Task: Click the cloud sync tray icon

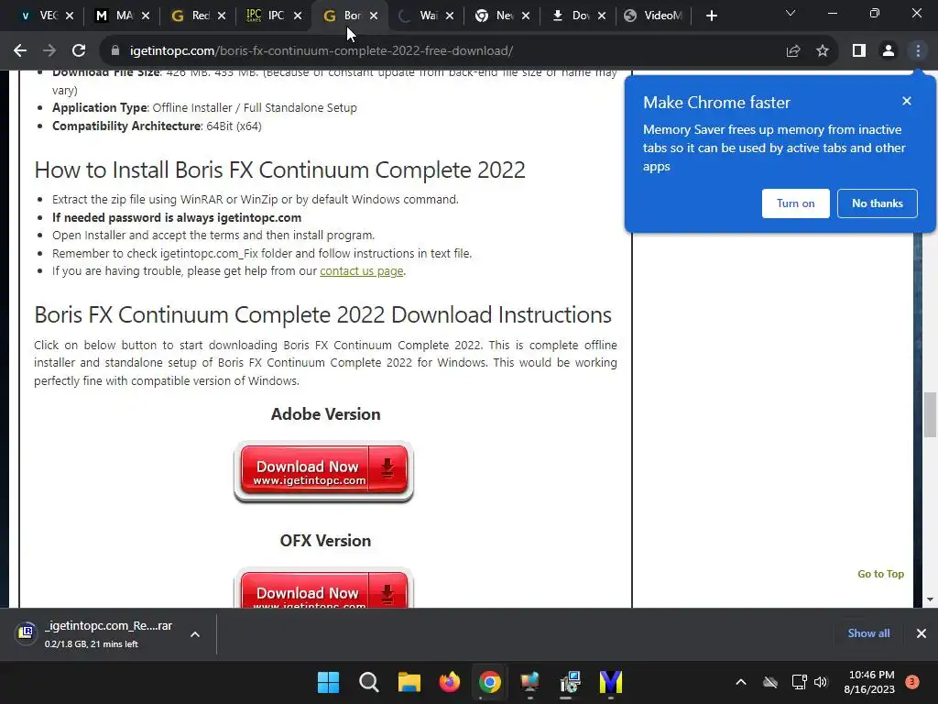Action: [x=770, y=682]
